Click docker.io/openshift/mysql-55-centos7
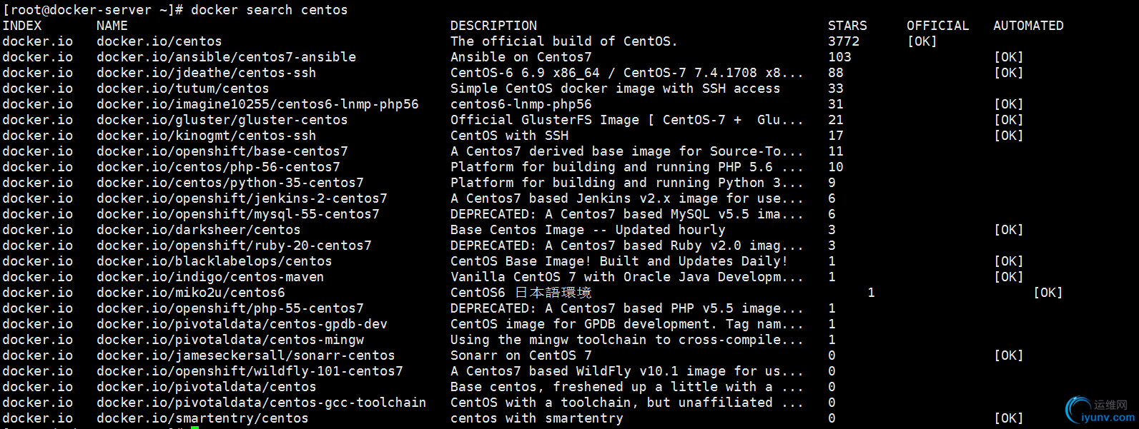The image size is (1139, 429). click(238, 214)
